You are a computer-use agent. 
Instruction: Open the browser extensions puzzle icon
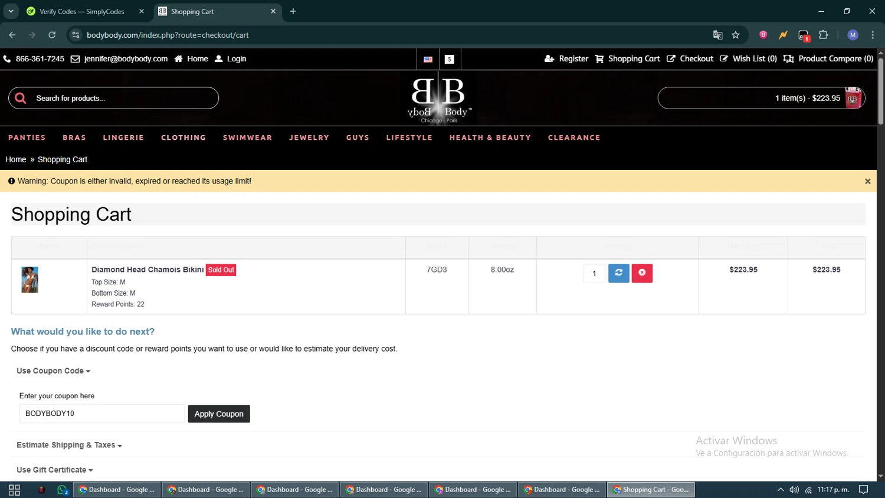tap(824, 35)
